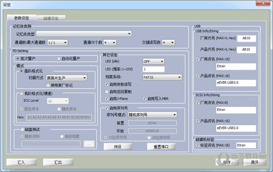
Task: Click the 汇出 export button
Action: pyautogui.click(x=58, y=162)
